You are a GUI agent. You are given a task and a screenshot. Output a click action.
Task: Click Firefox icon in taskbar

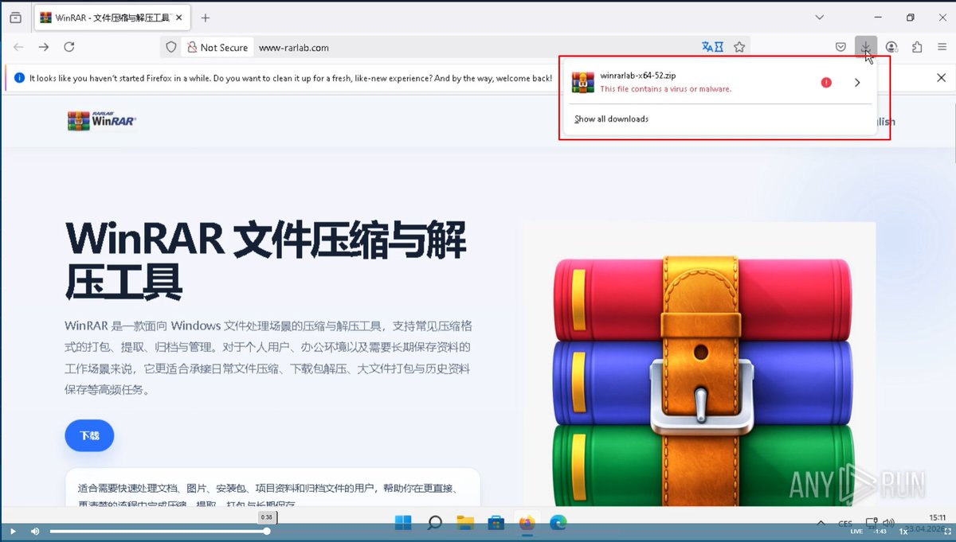(x=527, y=523)
